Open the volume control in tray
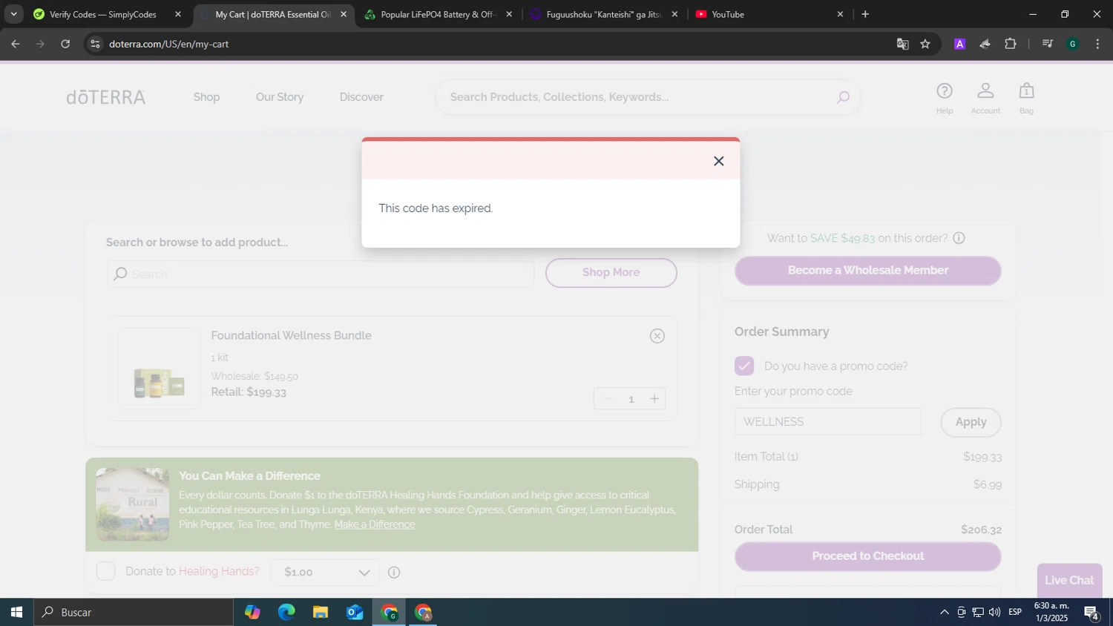The image size is (1113, 626). click(x=994, y=612)
